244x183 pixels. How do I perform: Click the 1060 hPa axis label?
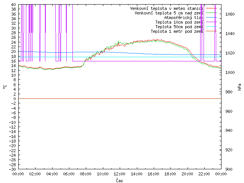230,14
